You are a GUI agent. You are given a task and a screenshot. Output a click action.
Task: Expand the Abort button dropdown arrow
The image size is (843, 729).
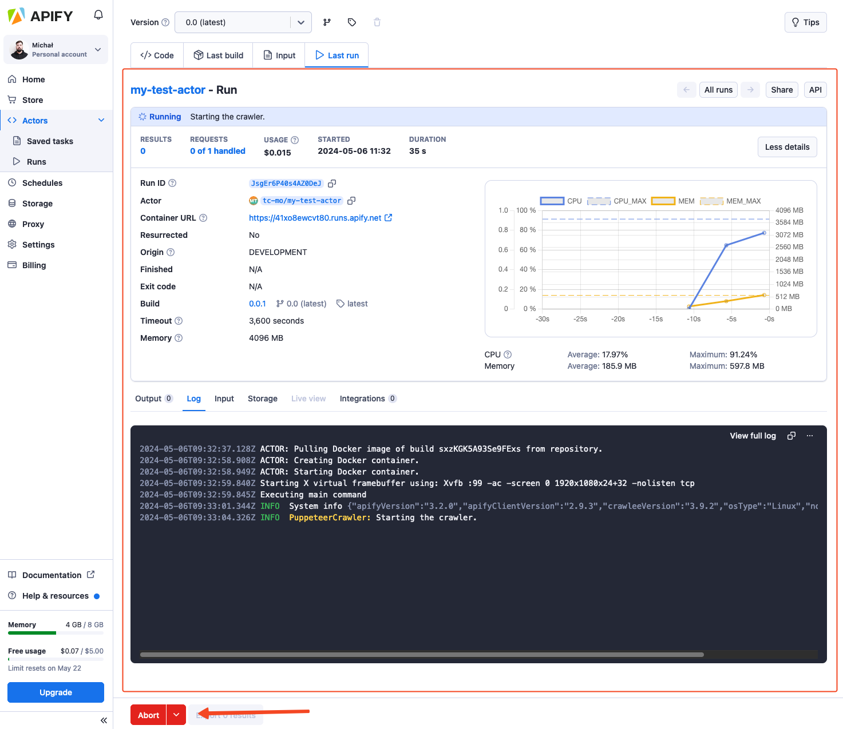coord(176,715)
